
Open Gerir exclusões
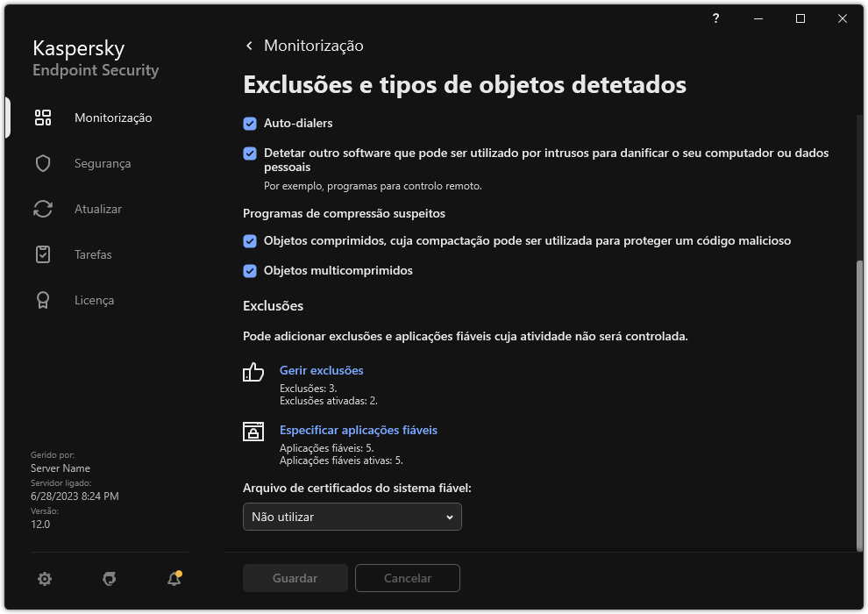coord(321,370)
